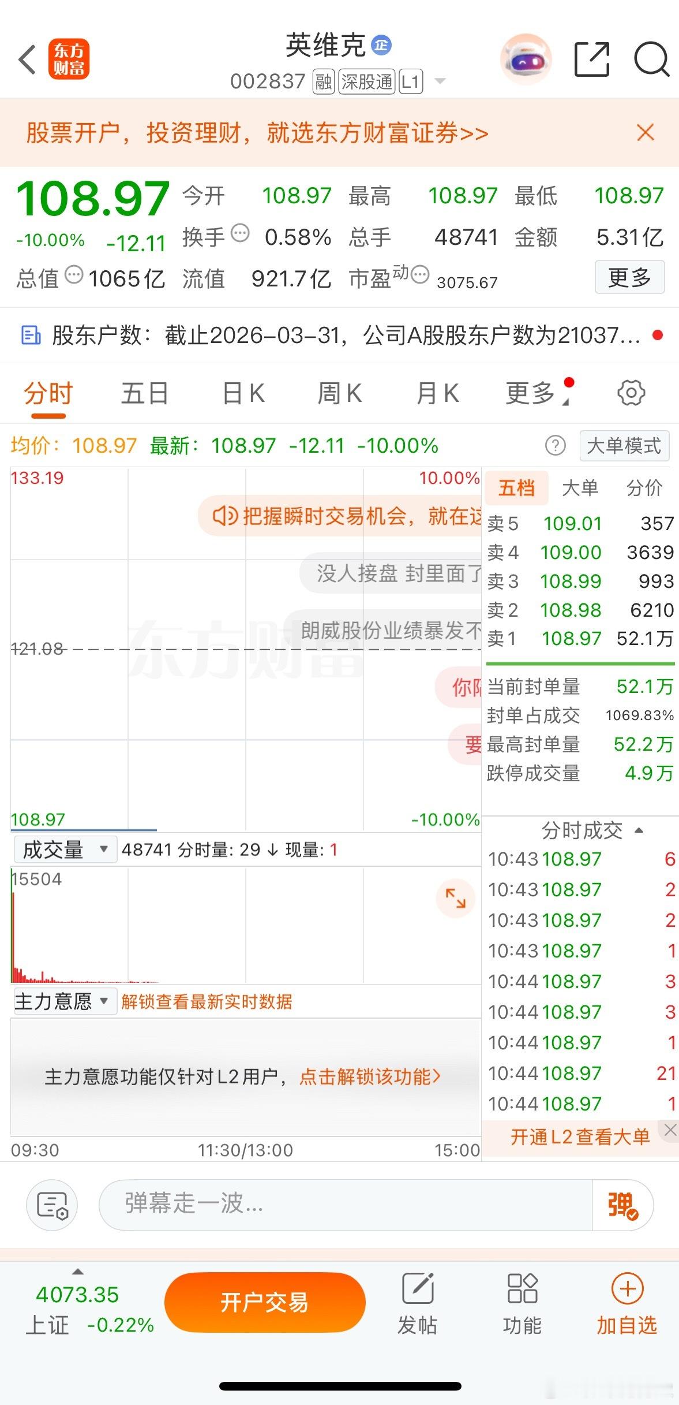Expand the 更多 chart period dropdown

point(538,394)
